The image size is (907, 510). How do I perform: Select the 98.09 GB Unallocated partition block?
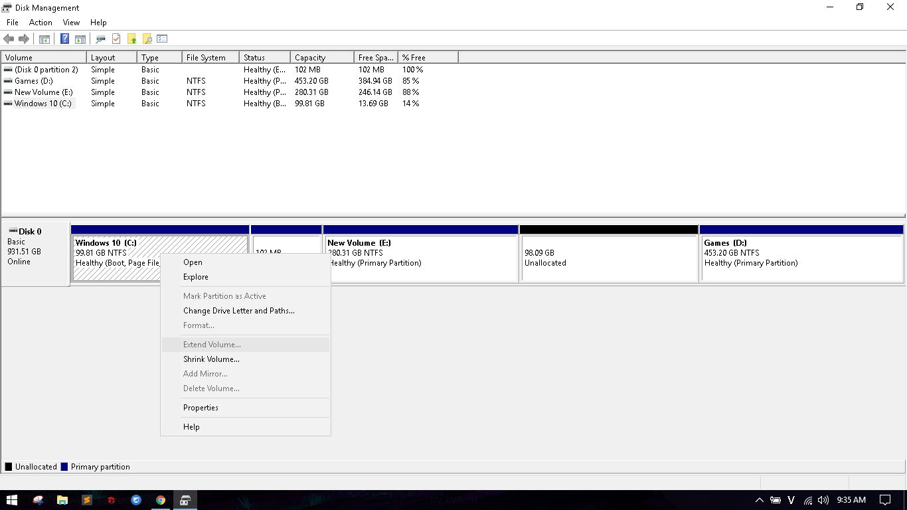pos(608,258)
